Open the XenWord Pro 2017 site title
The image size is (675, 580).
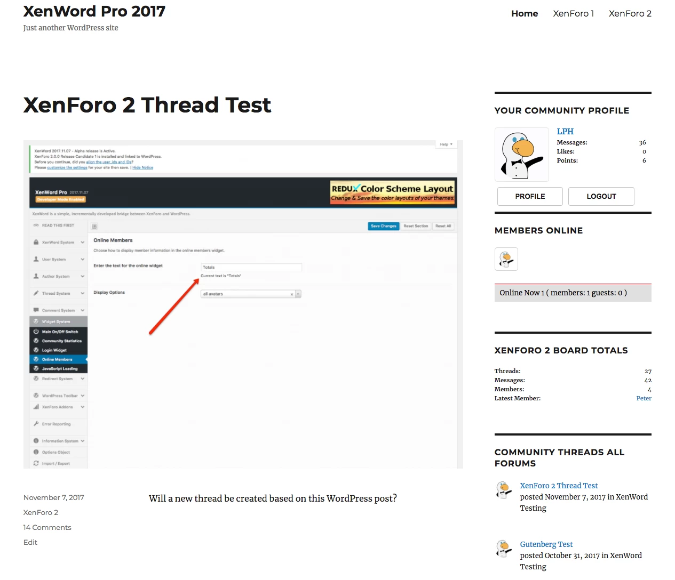click(x=94, y=11)
